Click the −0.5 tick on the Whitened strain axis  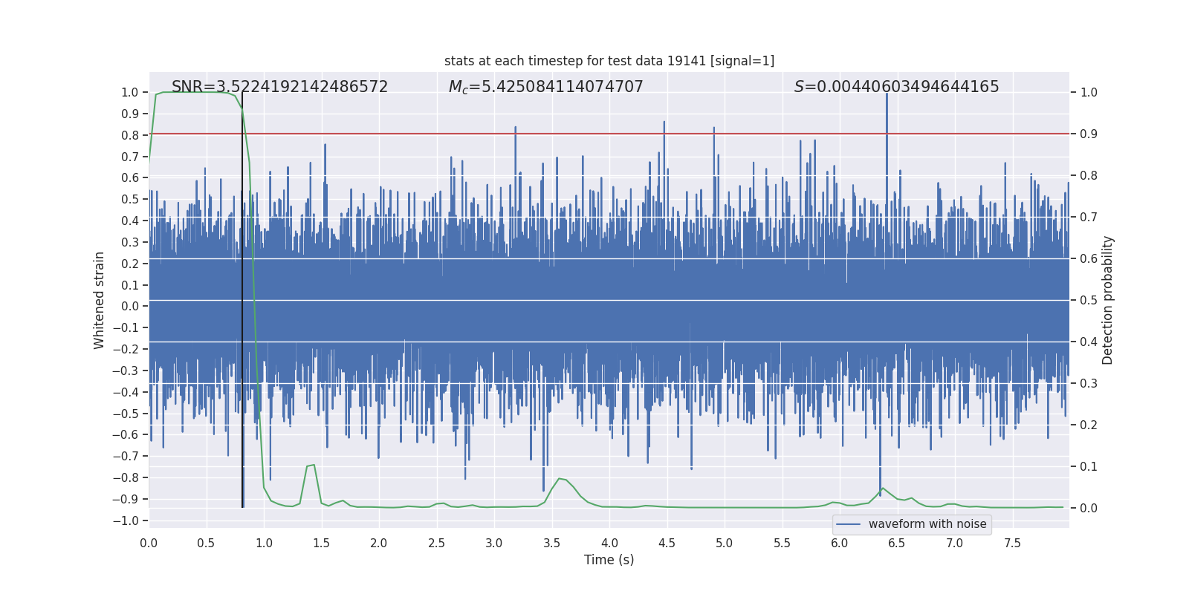(126, 414)
